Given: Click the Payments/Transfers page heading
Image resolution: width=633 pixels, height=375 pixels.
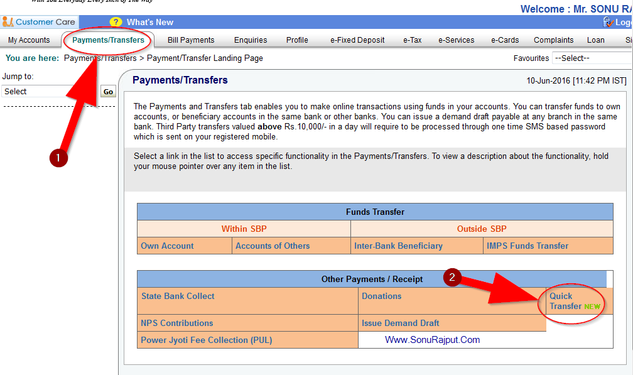Looking at the screenshot, I should (180, 80).
